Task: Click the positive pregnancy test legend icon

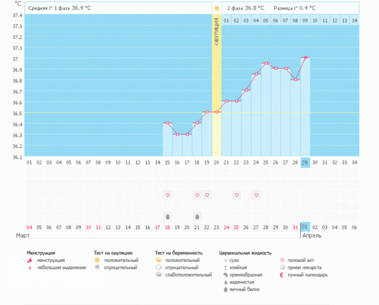Action: pos(159,260)
